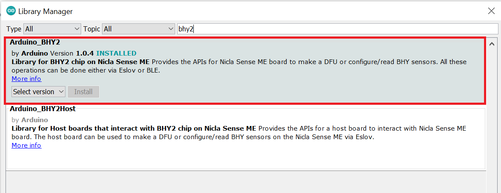Click the Topic label text

click(x=92, y=29)
